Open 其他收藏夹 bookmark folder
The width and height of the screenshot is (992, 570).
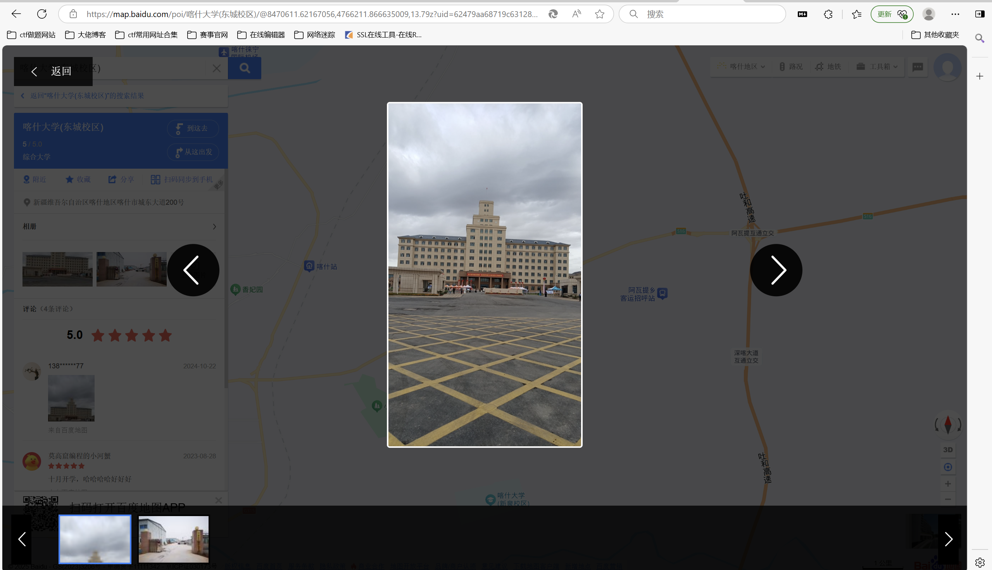click(935, 35)
